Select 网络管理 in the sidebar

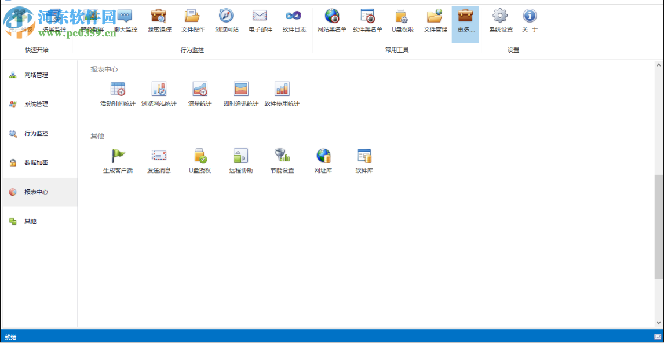(40, 75)
